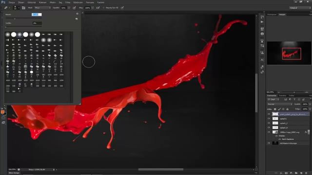Screen dimensions: 312x175
Task: Open the Actions panel play icon
Action: click(x=262, y=22)
